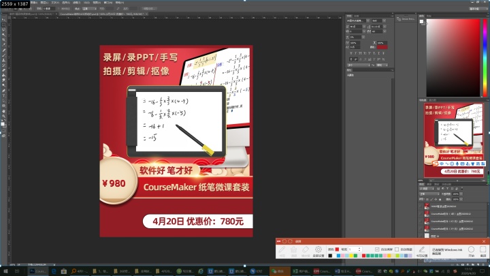490x276 pixels.
Task: Switch to Excel window on taskbar
Action: coord(301,271)
